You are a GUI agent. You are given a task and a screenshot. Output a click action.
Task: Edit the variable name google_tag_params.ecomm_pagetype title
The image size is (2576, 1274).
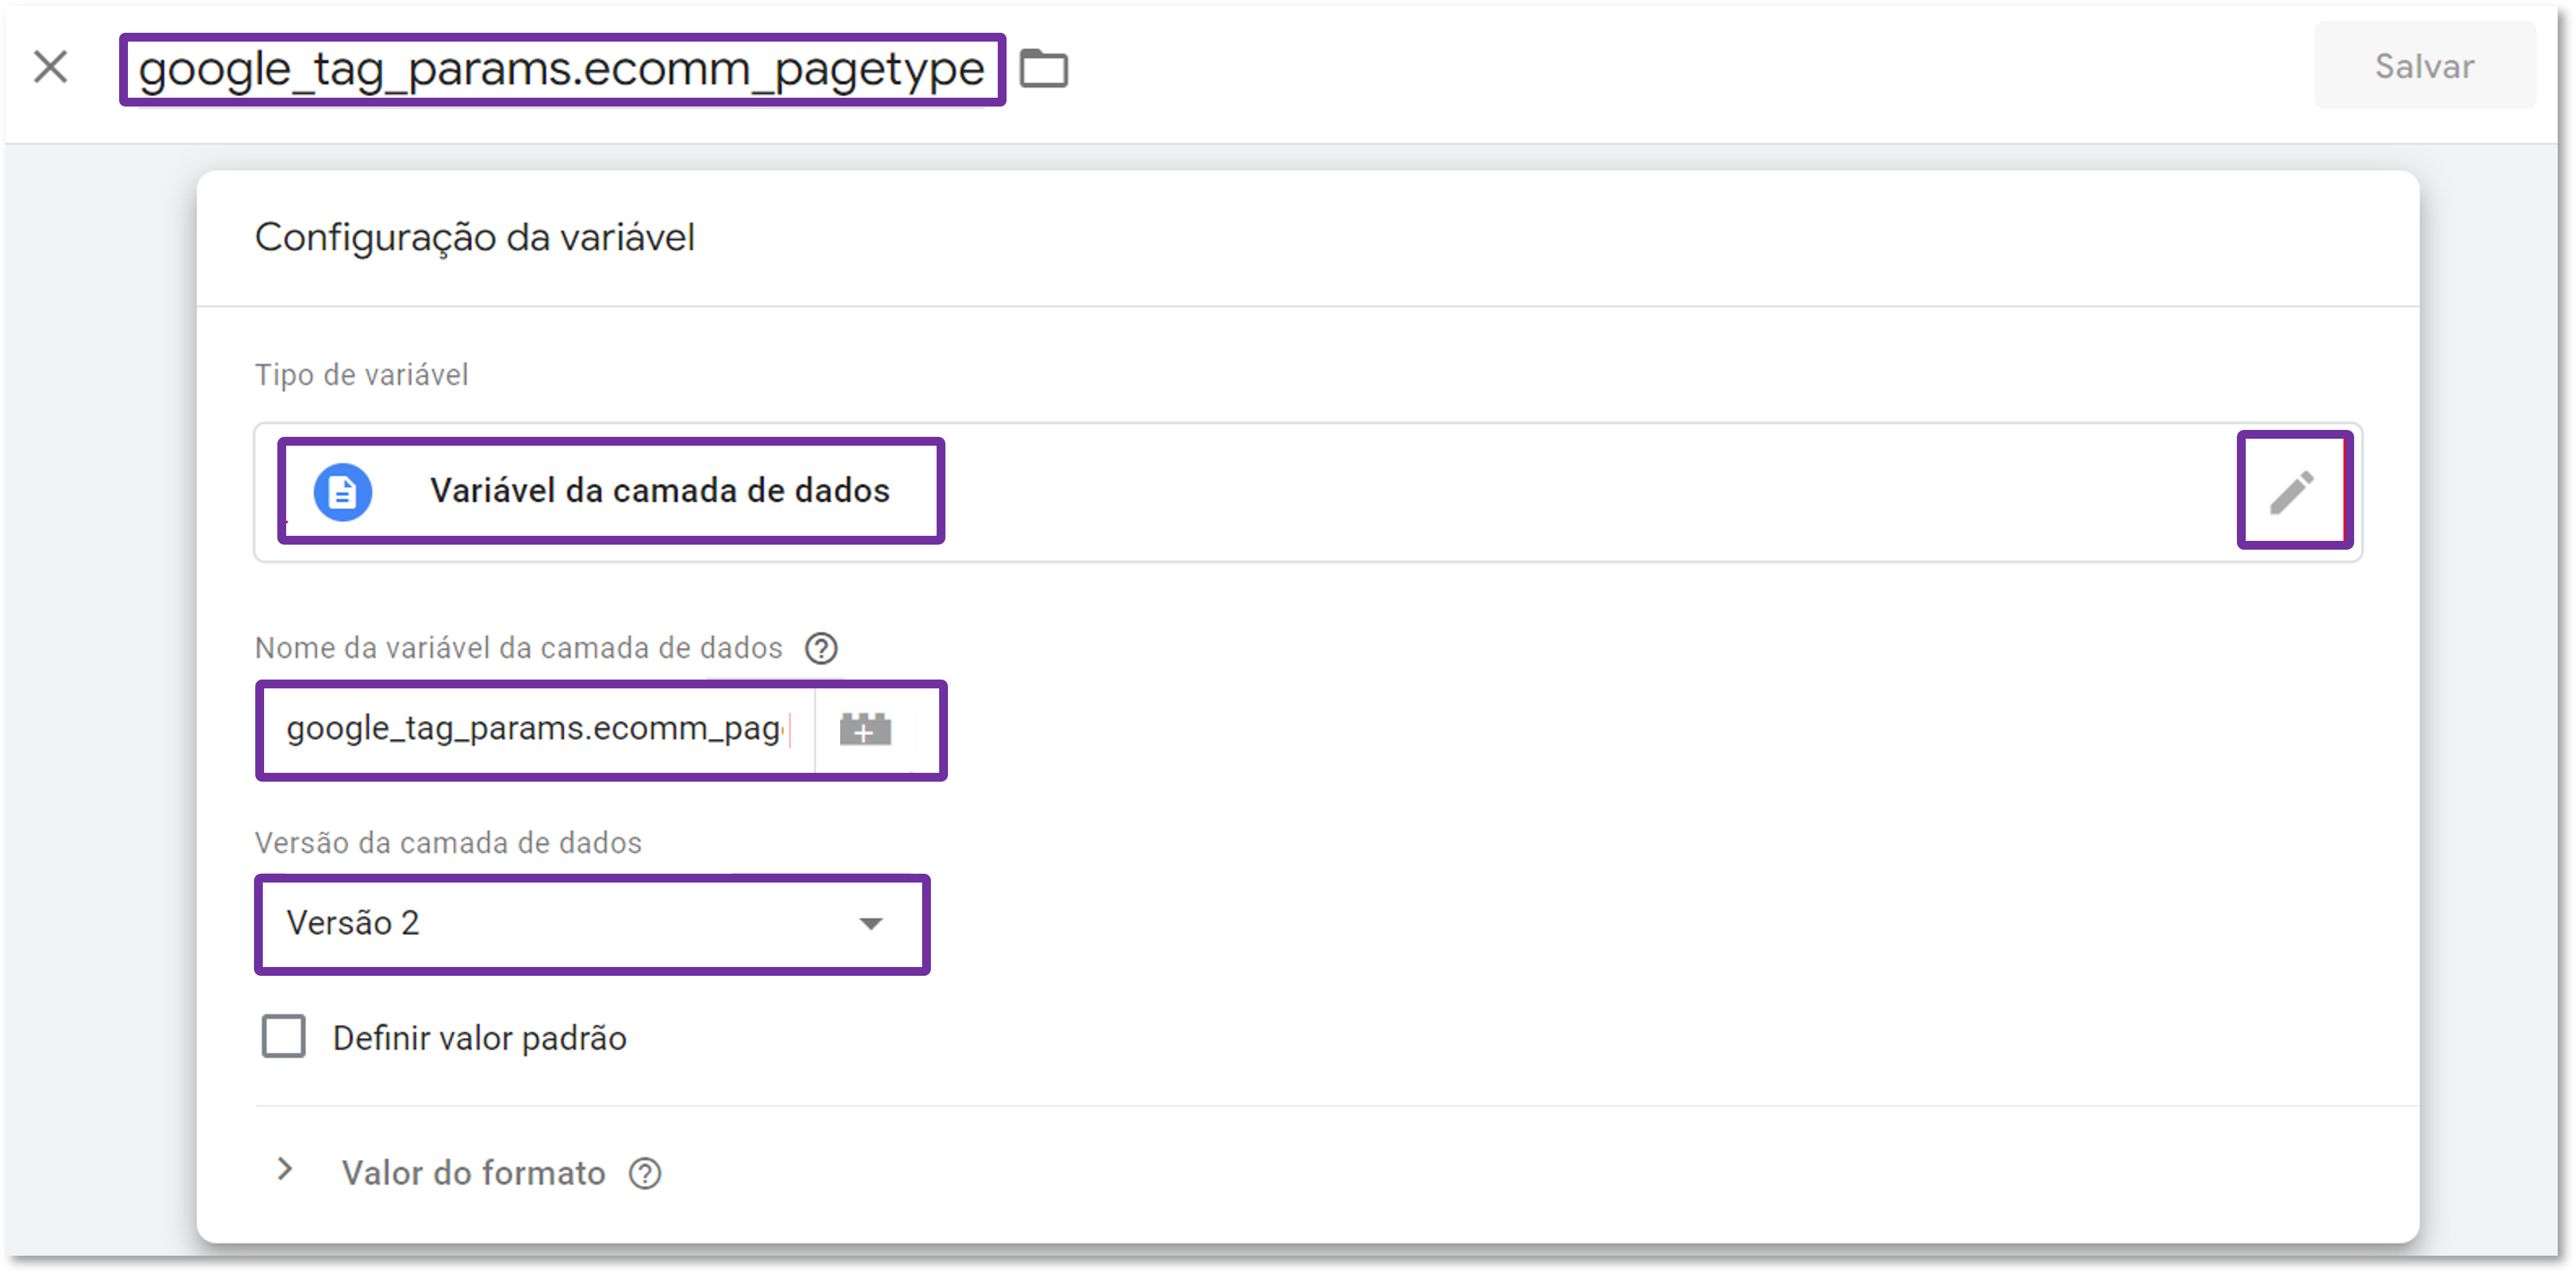click(561, 70)
